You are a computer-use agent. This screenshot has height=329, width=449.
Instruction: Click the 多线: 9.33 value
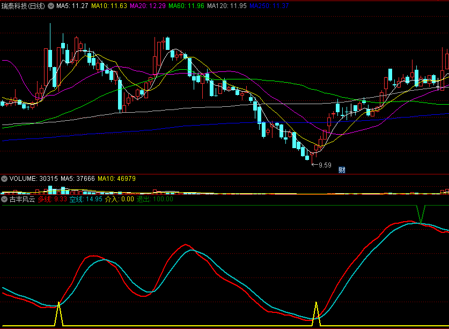coord(53,199)
